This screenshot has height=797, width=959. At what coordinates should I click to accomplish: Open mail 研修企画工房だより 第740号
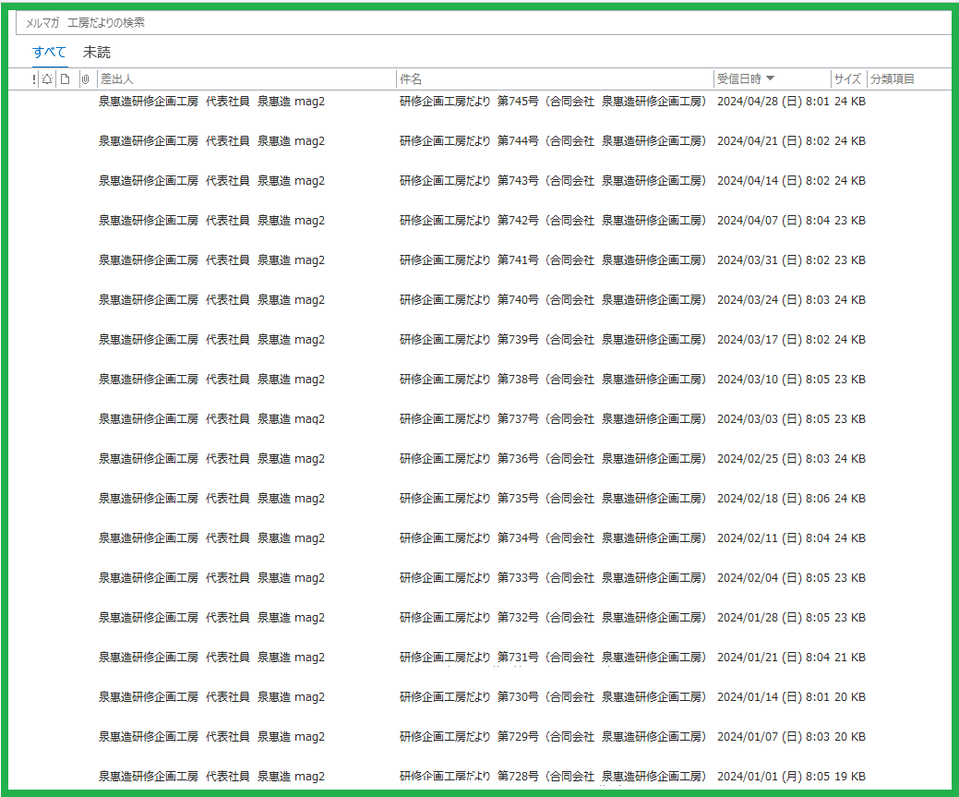pos(552,300)
